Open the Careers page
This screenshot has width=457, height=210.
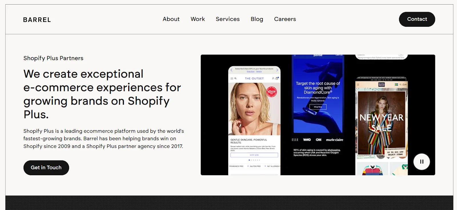tap(285, 19)
